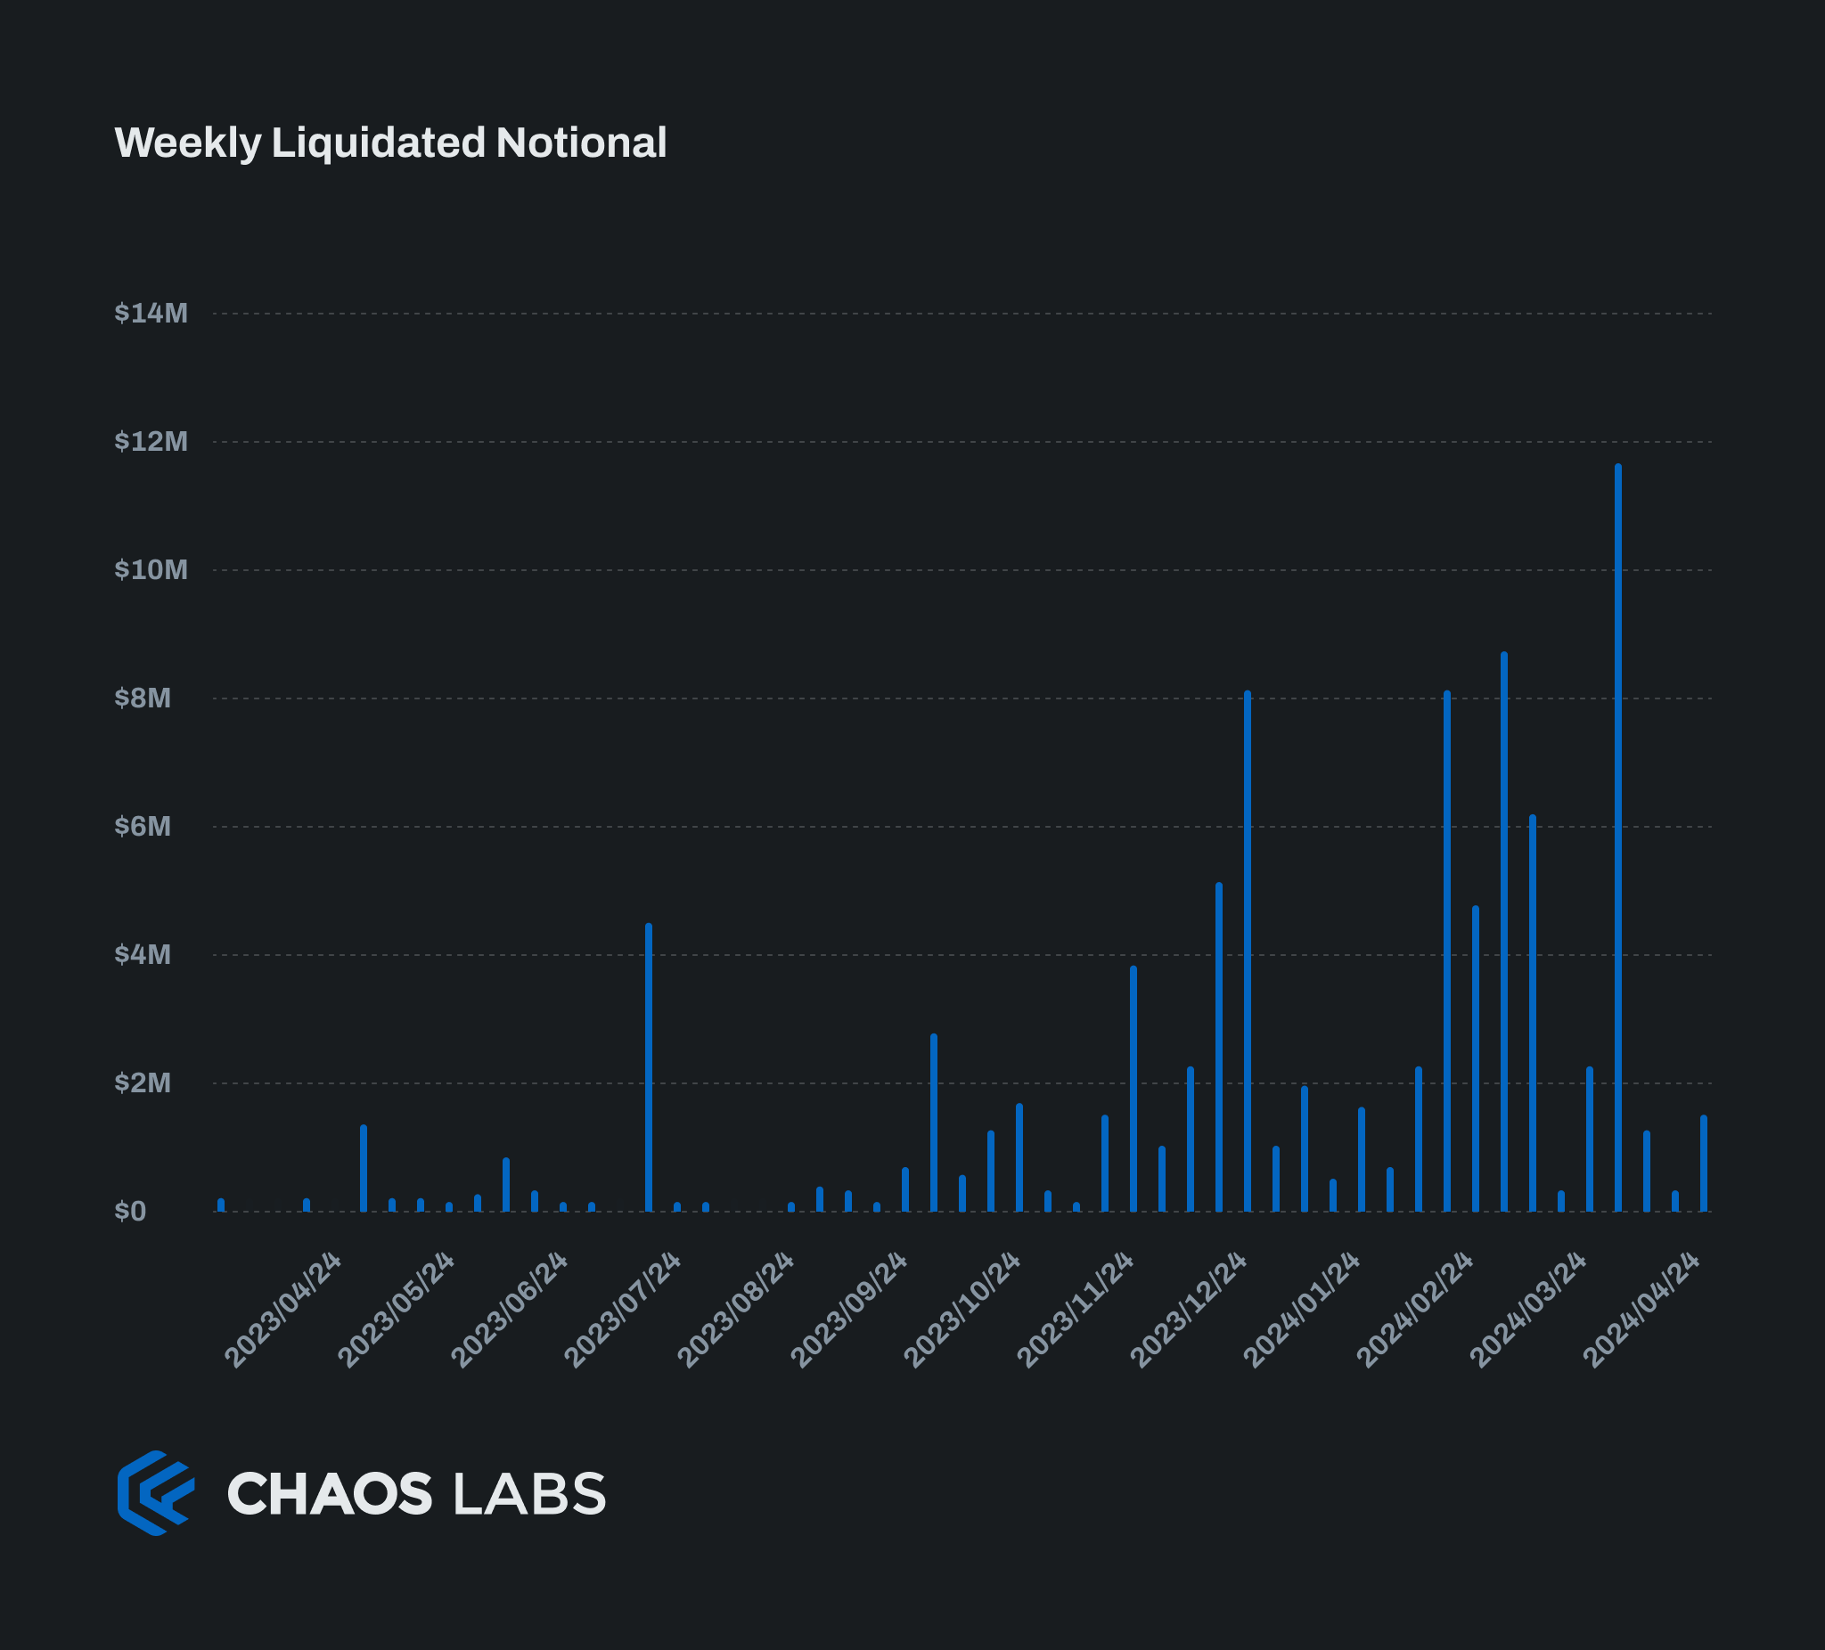Click the '2023/04/24' x-axis date label

click(282, 1310)
